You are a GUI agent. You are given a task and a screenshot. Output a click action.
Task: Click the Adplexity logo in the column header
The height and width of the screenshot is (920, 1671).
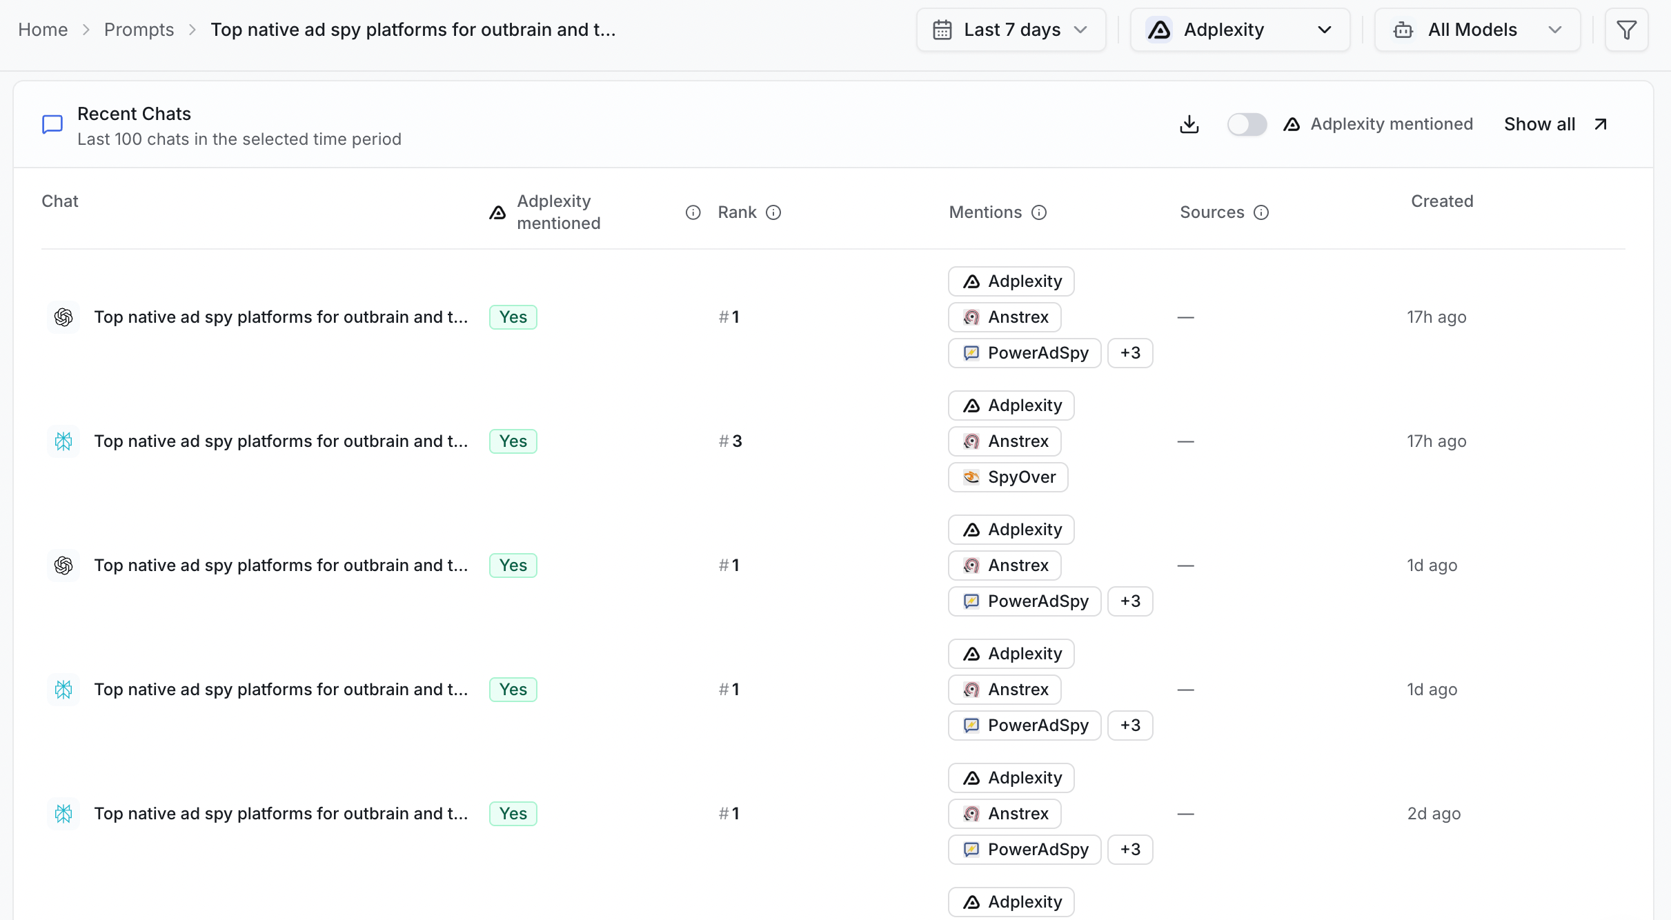click(x=497, y=212)
